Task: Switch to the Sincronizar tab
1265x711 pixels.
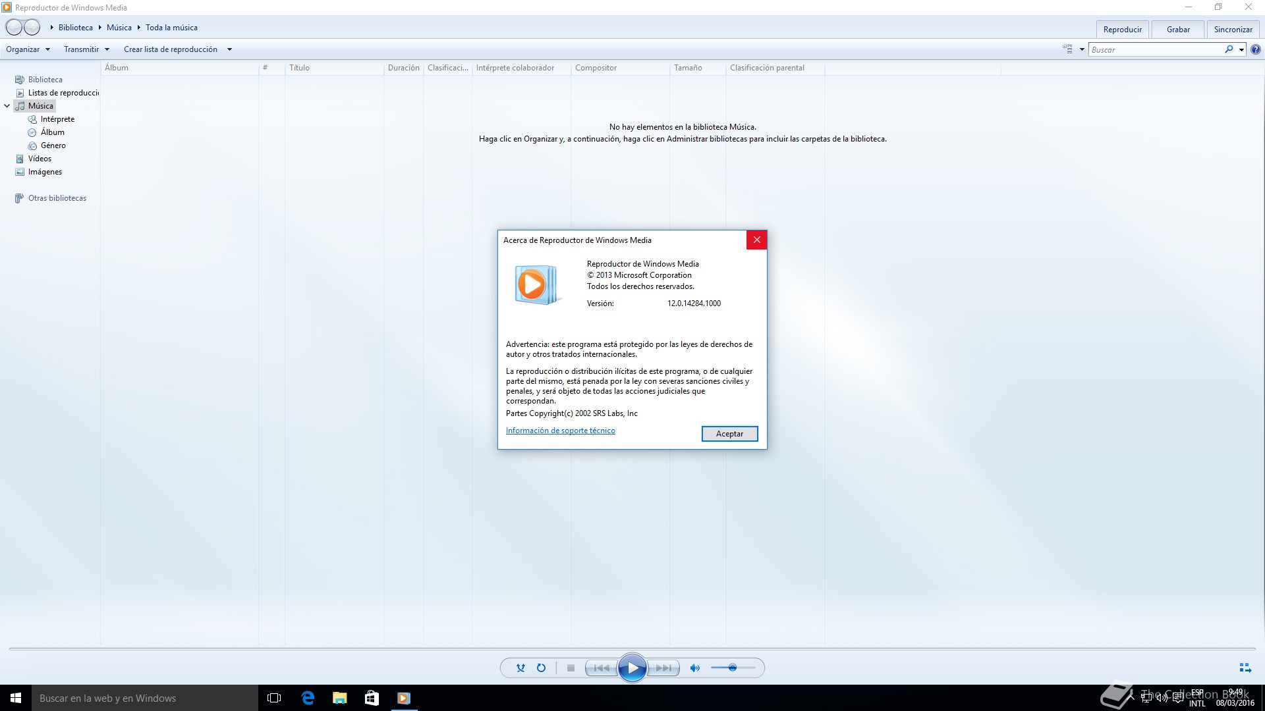Action: coord(1233,30)
